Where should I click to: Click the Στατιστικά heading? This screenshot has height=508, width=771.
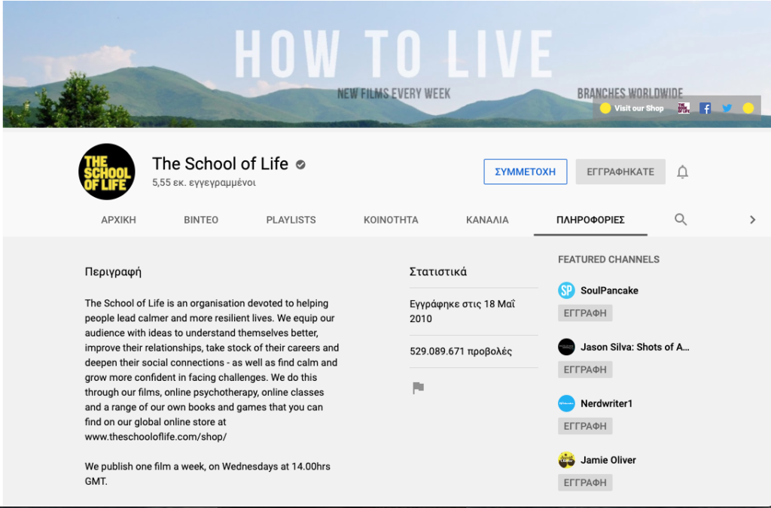(438, 272)
